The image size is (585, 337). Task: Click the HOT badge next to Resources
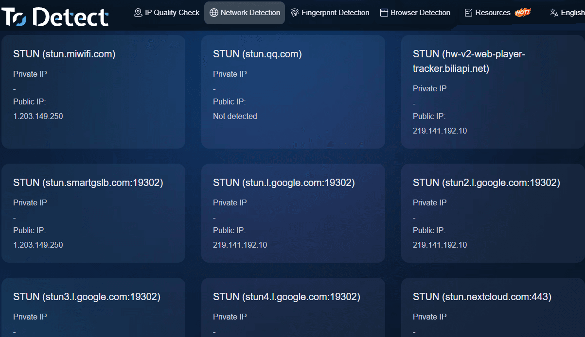[523, 13]
